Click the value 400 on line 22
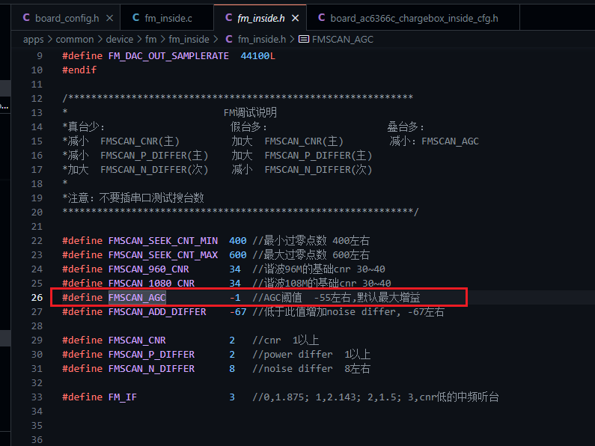 click(x=238, y=241)
